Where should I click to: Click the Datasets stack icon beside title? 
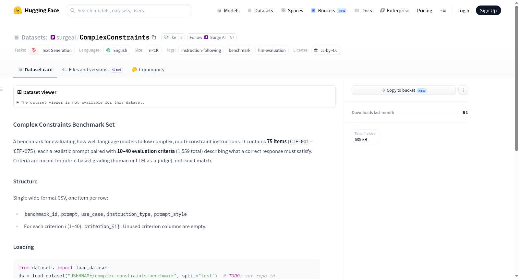[17, 38]
